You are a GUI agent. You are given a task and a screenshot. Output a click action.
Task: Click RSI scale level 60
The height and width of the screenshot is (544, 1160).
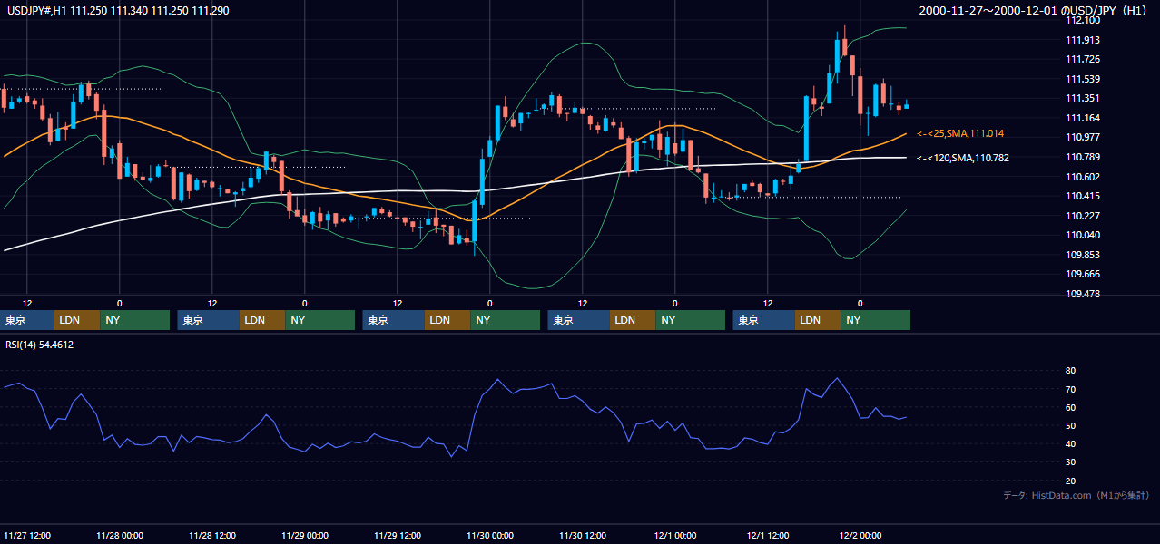(x=1071, y=407)
